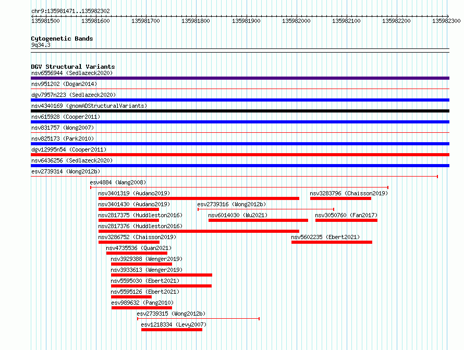Open nsv2817375 (Huddleston2016) label
The width and height of the screenshot is (464, 350).
tap(140, 215)
